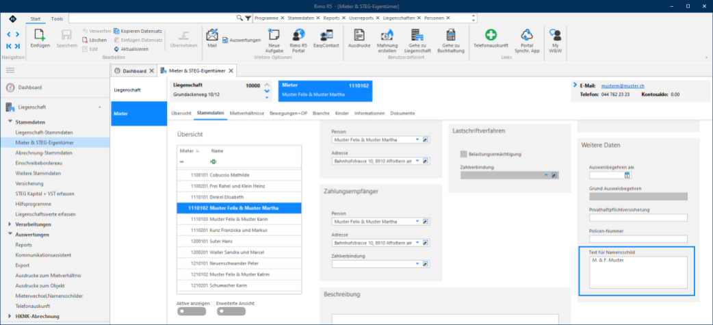
Task: Click the Löschen button
Action: [94, 40]
